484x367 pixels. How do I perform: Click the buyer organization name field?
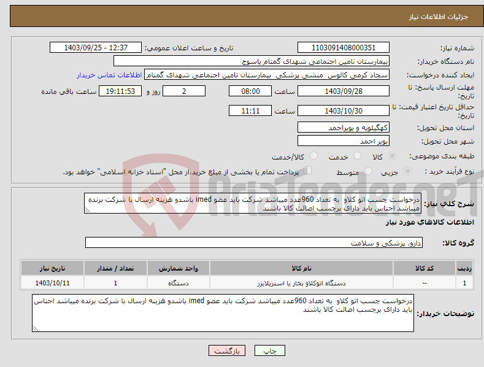[252, 61]
